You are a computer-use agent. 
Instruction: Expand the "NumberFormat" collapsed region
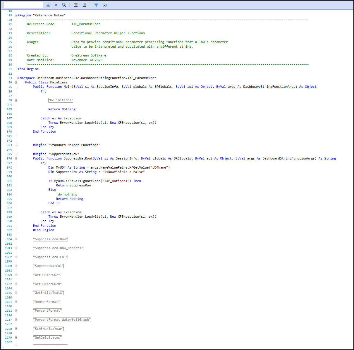click(16, 302)
